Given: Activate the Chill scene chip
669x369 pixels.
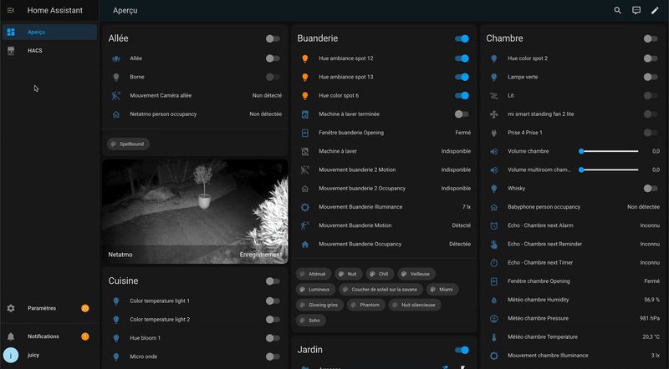Looking at the screenshot, I should coord(380,274).
